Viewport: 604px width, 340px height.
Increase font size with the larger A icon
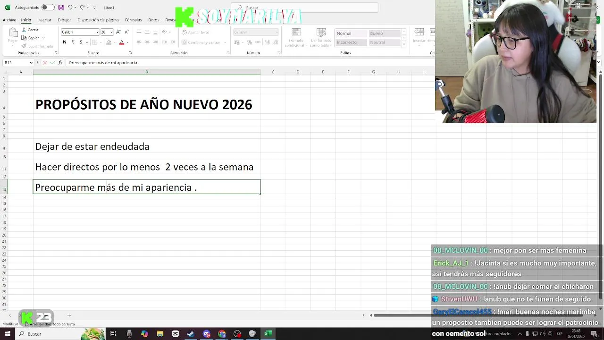point(118,32)
